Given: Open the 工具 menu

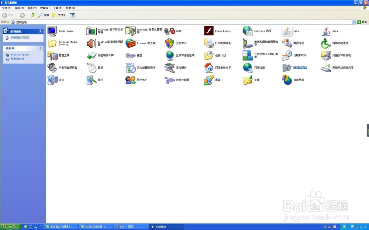Looking at the screenshot, I should [x=58, y=8].
